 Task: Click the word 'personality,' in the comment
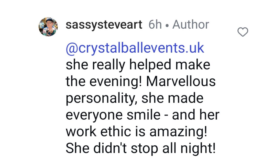[100, 99]
